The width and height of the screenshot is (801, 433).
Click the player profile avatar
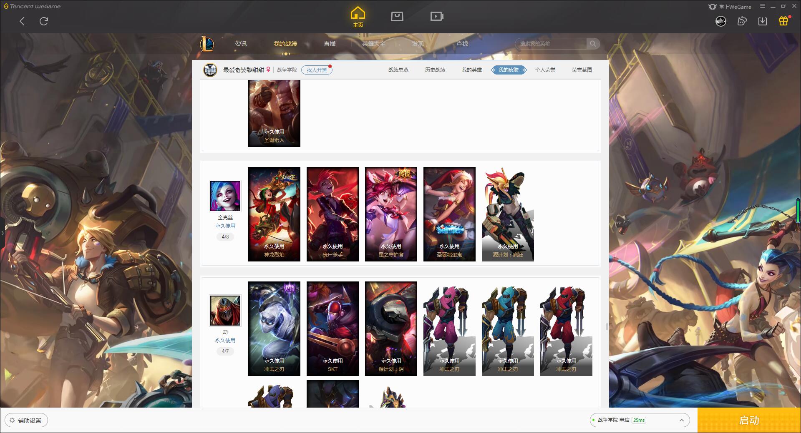[x=210, y=70]
